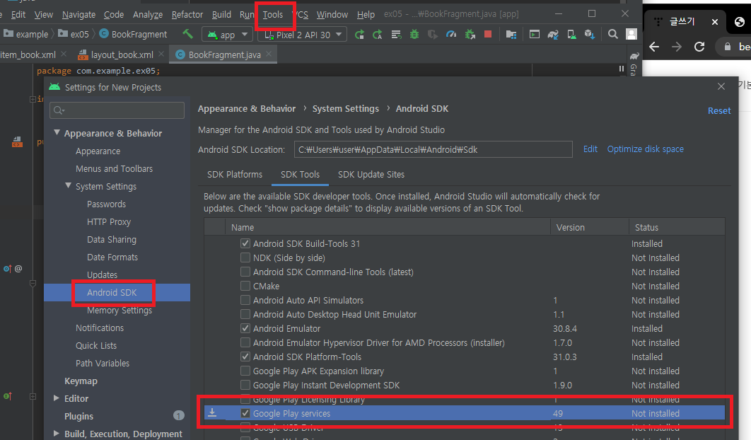This screenshot has height=440, width=751.
Task: Check Google Play Instant Development SDK
Action: point(245,385)
